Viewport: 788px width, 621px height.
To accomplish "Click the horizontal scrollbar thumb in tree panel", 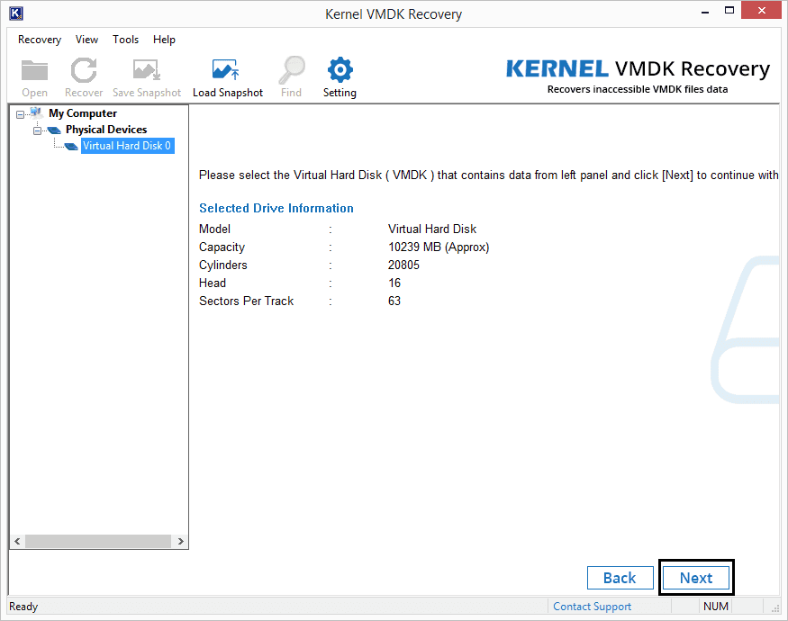I will (98, 541).
